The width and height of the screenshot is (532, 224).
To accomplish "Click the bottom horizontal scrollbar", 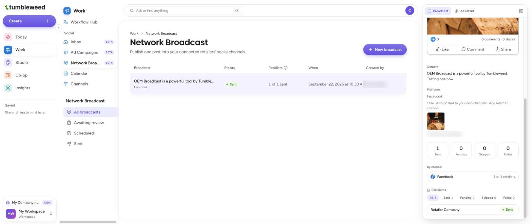I will [88, 222].
